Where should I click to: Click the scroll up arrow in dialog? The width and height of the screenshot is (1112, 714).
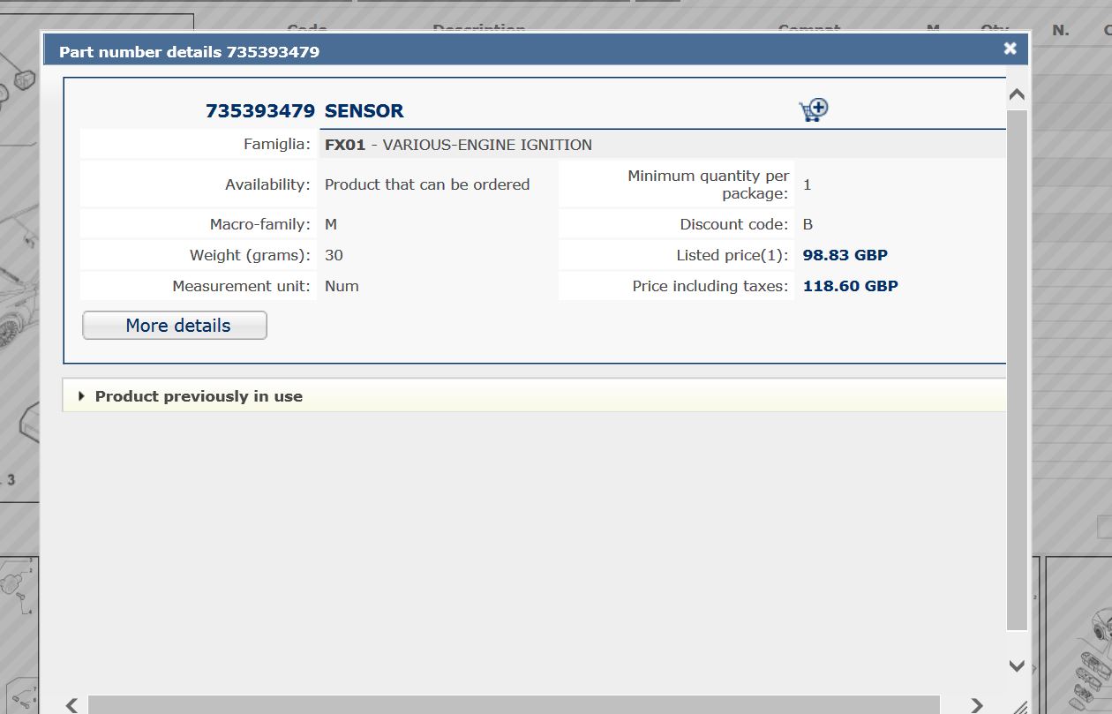(1017, 94)
